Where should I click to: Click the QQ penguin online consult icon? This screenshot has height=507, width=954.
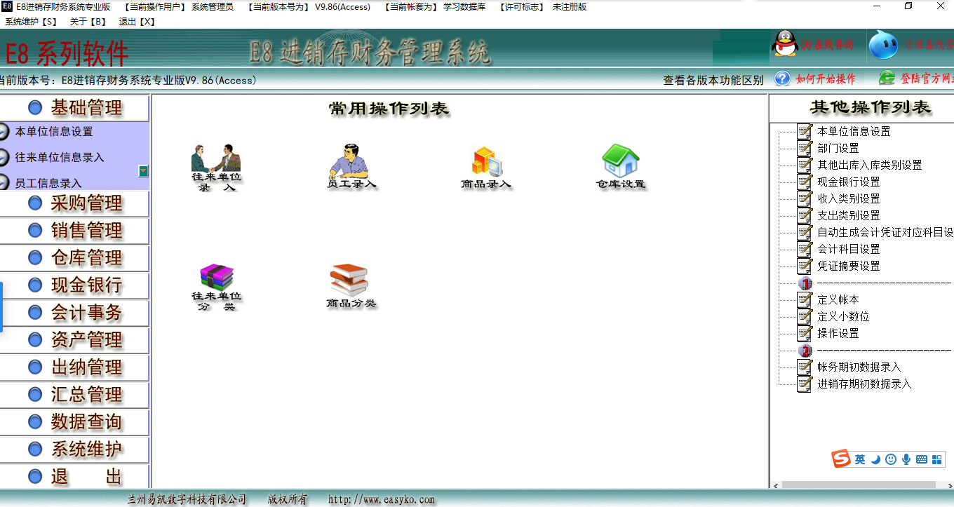click(x=785, y=45)
